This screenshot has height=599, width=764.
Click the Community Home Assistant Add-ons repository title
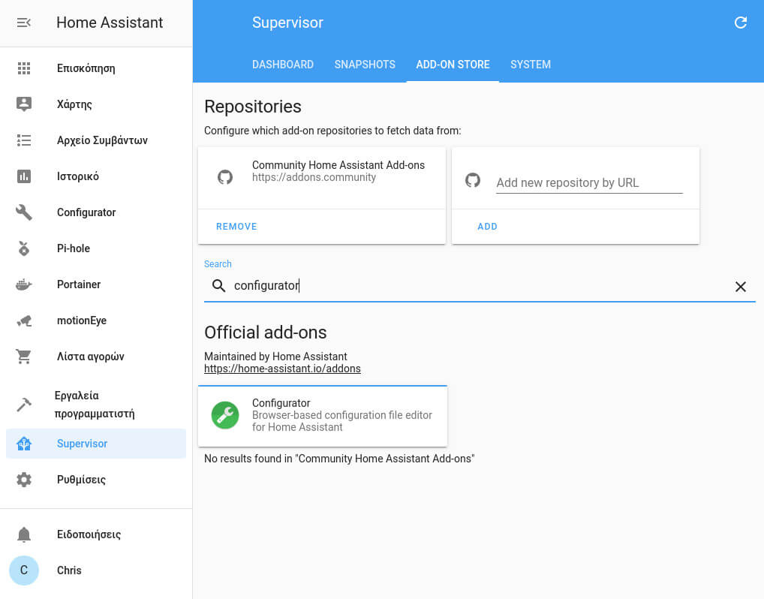tap(338, 165)
